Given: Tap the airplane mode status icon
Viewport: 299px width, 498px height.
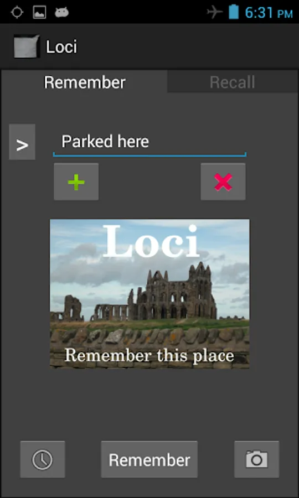Looking at the screenshot, I should [215, 12].
